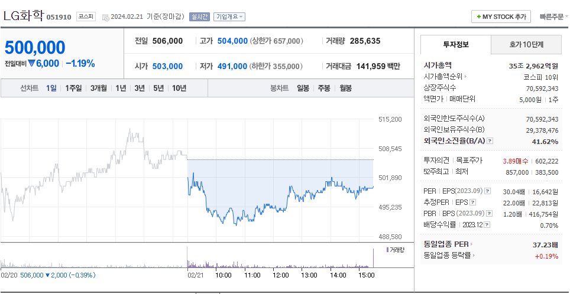Click the 시가총액 value 35조 2,962억원

(x=533, y=66)
